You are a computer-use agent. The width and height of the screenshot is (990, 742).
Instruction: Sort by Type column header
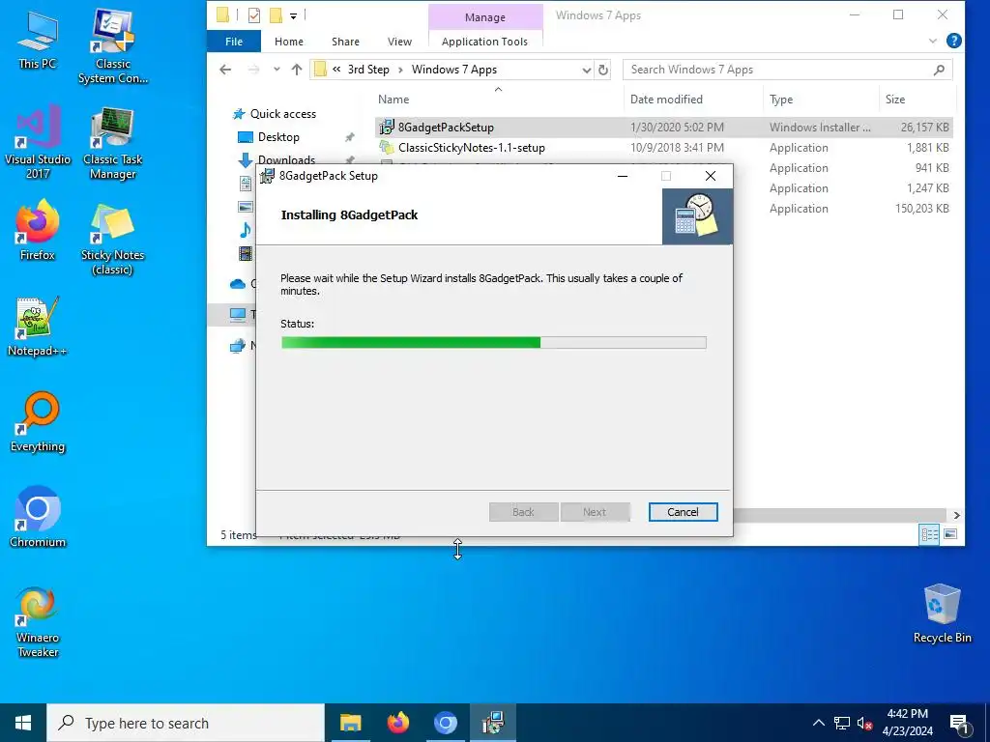(820, 100)
